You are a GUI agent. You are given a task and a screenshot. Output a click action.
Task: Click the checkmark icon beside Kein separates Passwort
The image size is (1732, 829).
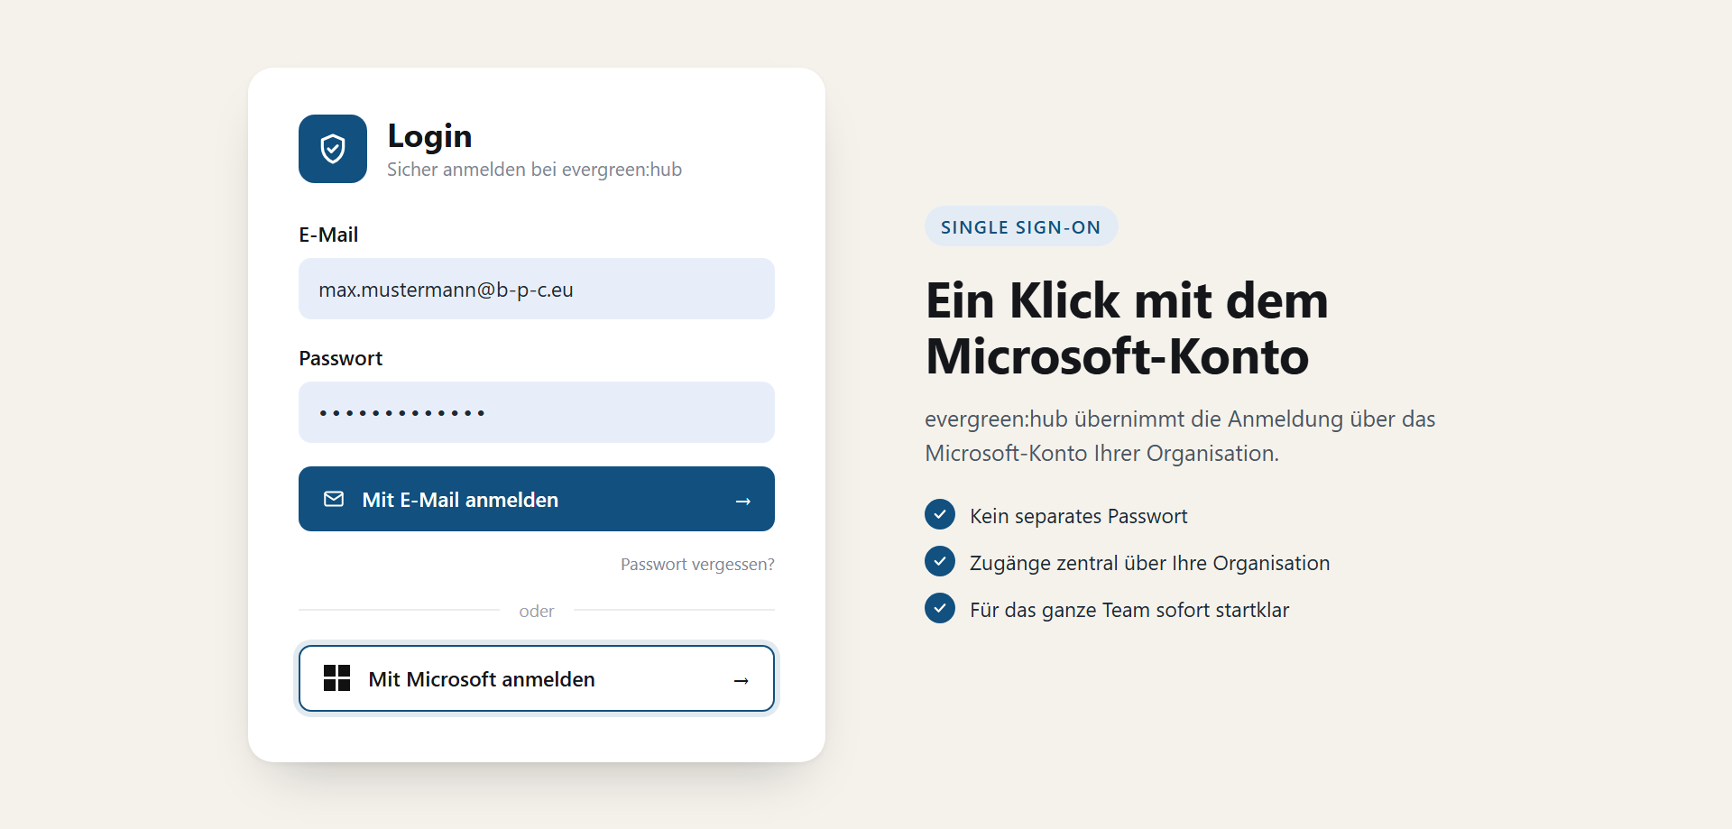point(940,514)
